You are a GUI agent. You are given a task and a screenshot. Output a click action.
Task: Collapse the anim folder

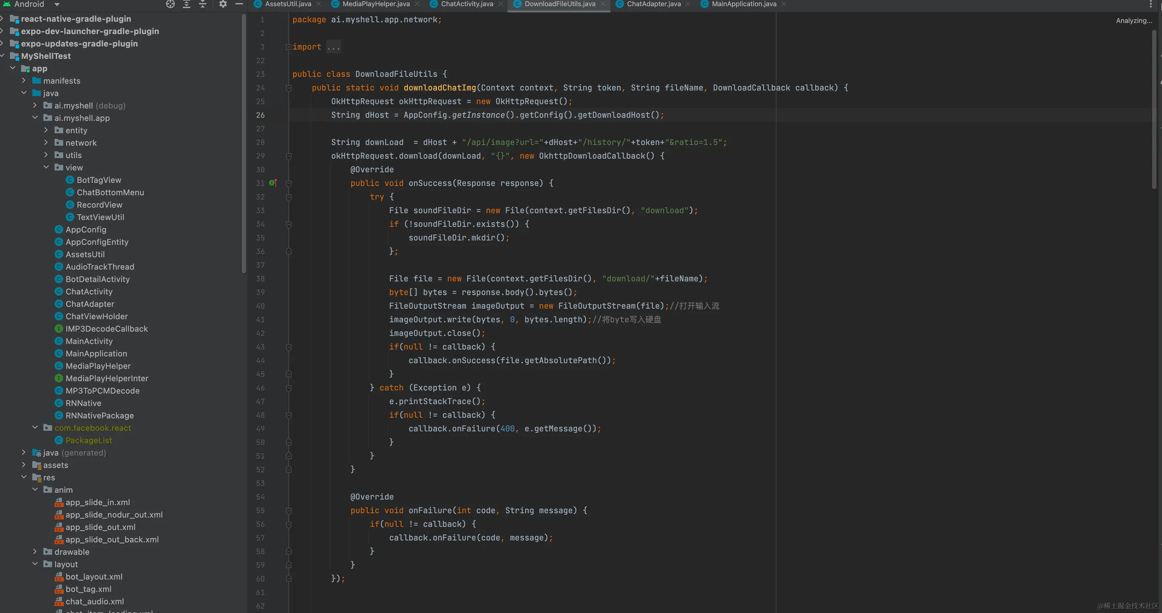[x=35, y=490]
